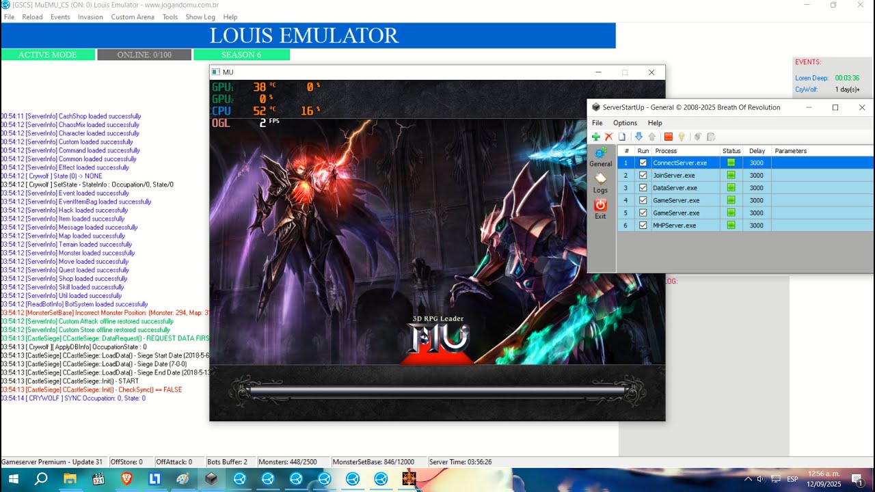
Task: Select the JoinServer.exe process row
Action: tap(745, 175)
